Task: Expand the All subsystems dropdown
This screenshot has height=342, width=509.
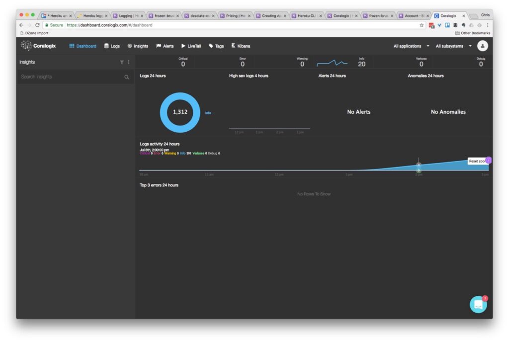Action: pos(453,46)
